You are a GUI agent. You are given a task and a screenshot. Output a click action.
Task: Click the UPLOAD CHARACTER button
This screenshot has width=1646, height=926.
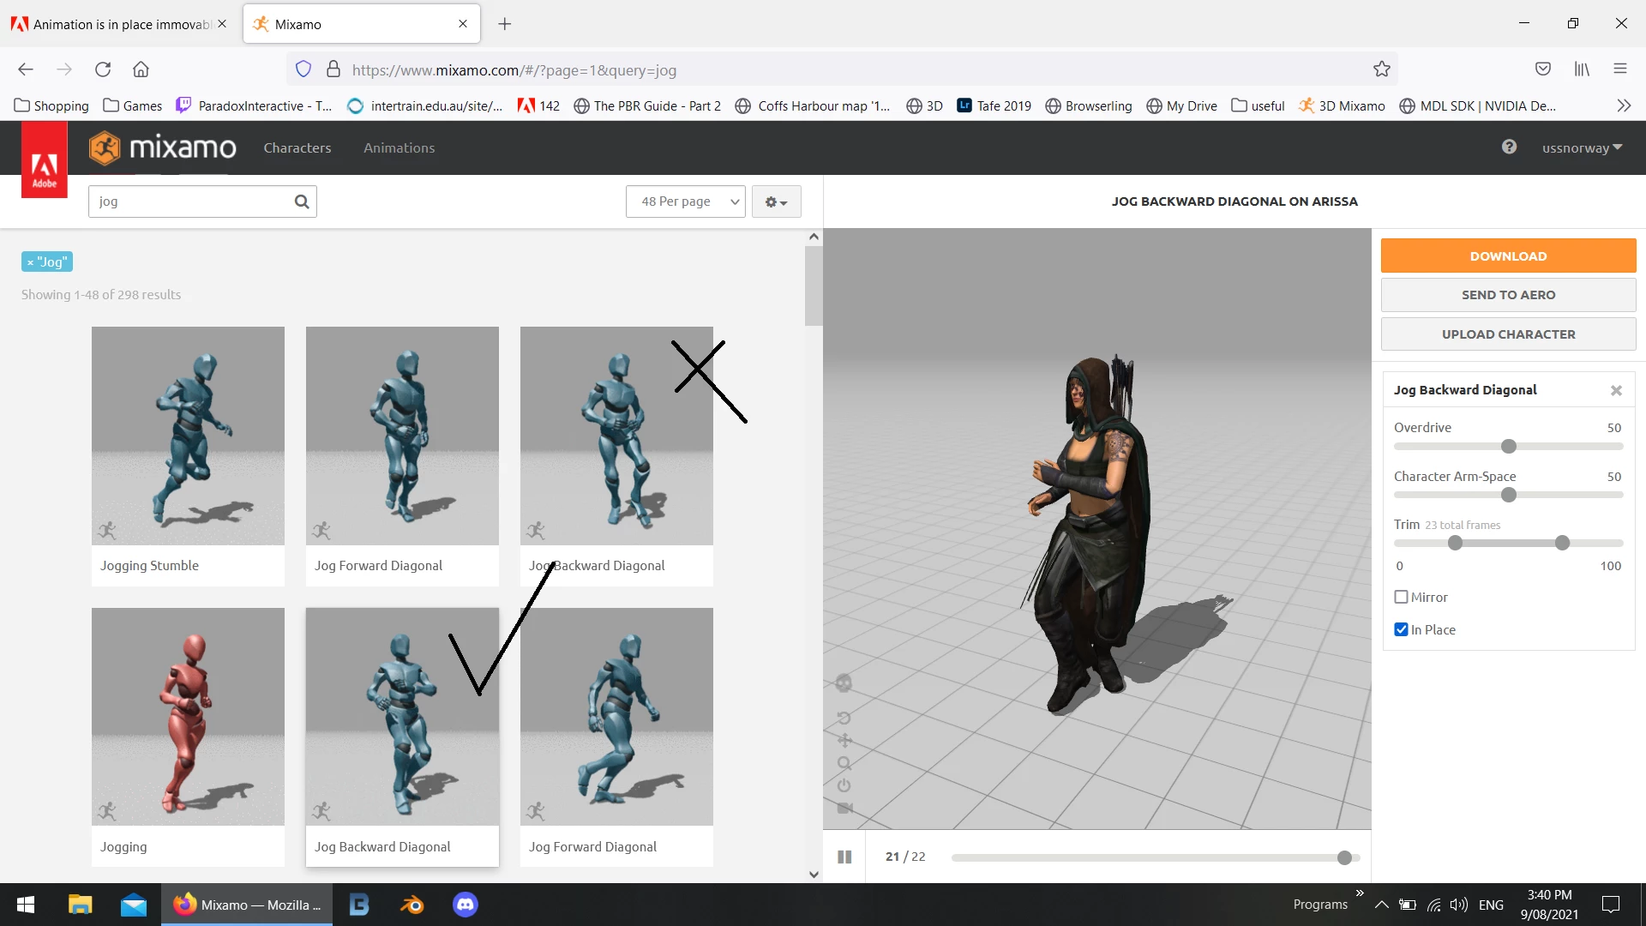1508,334
